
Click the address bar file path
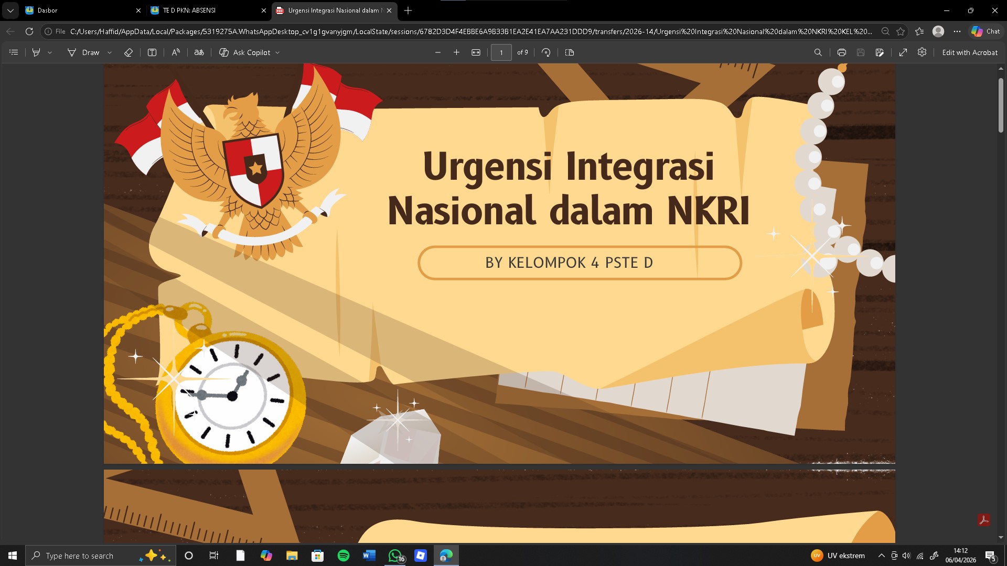coord(471,31)
